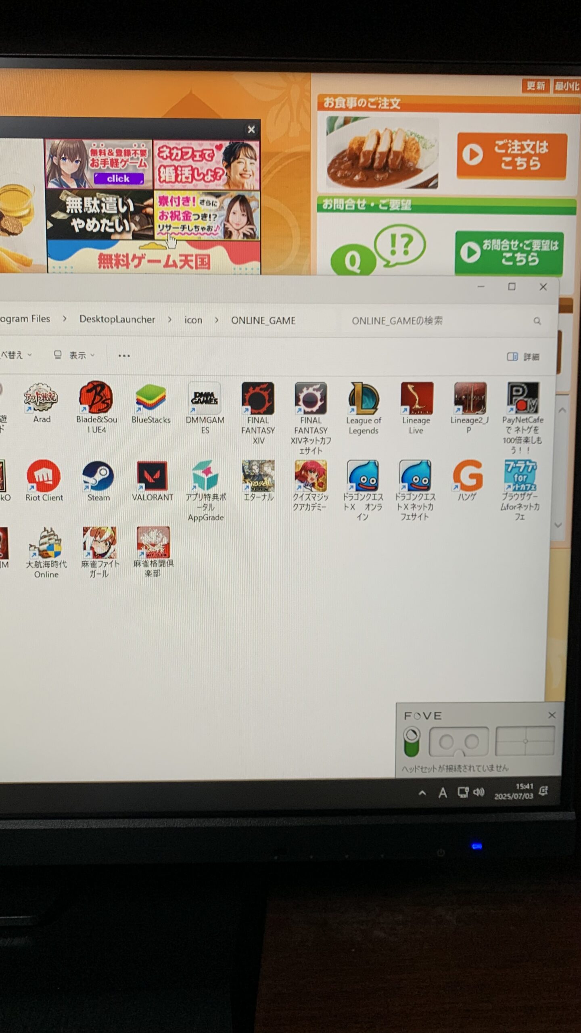The image size is (581, 1033).
Task: Click the FOVE headset status icon
Action: point(459,742)
